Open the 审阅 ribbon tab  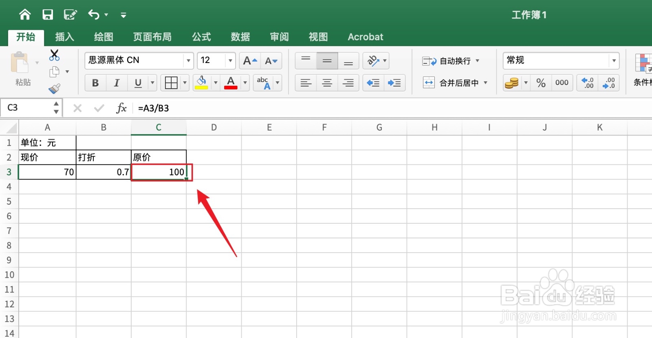tap(280, 37)
